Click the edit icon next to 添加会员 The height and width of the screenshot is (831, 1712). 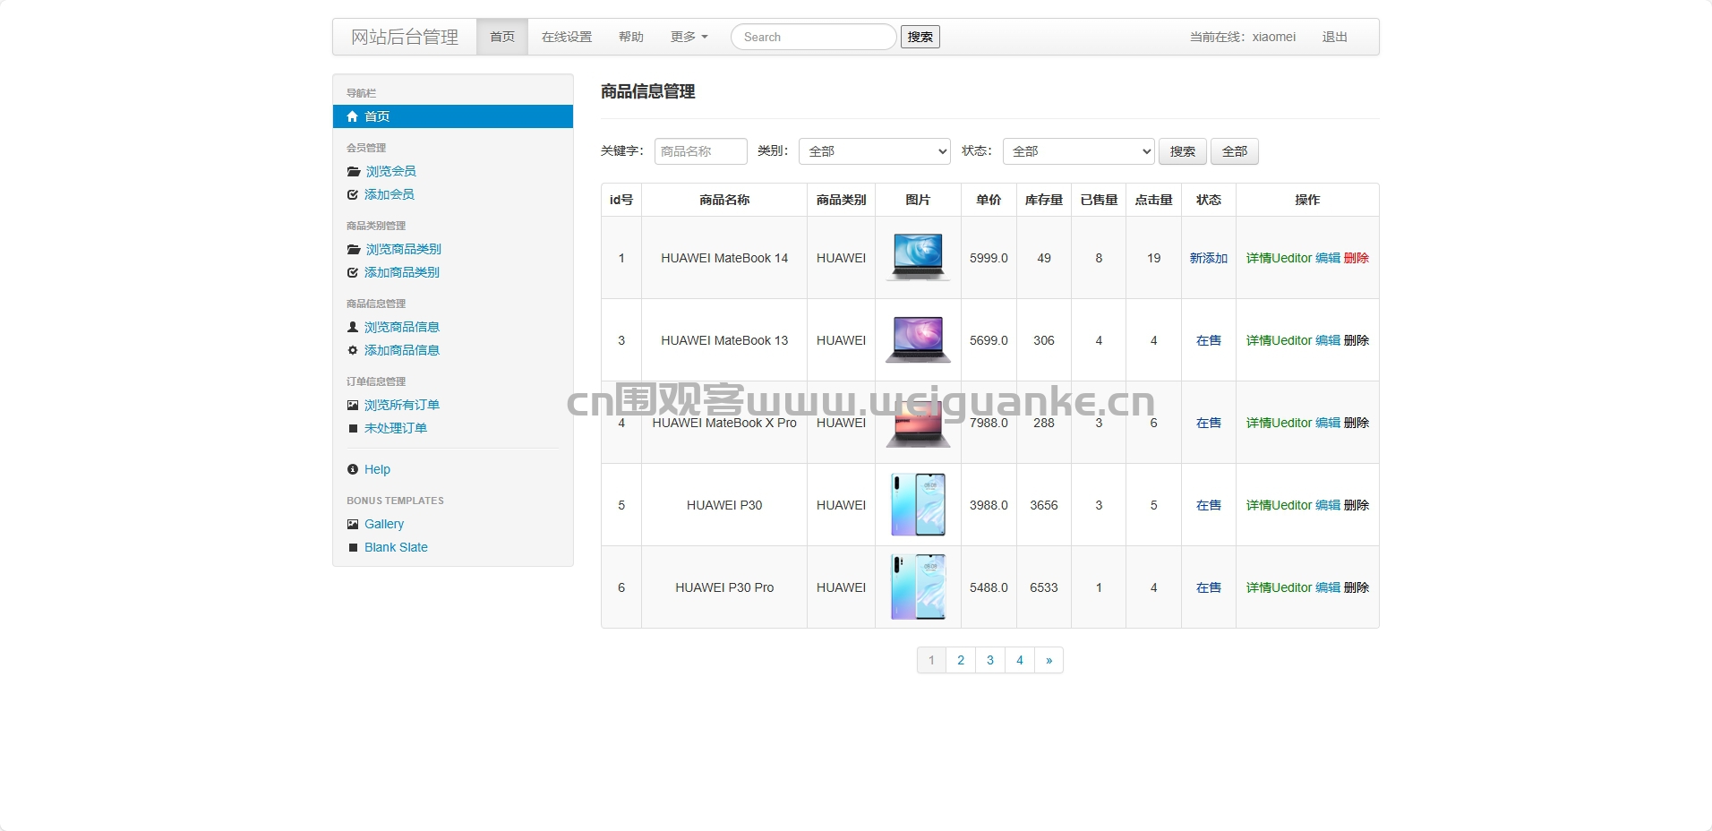353,194
